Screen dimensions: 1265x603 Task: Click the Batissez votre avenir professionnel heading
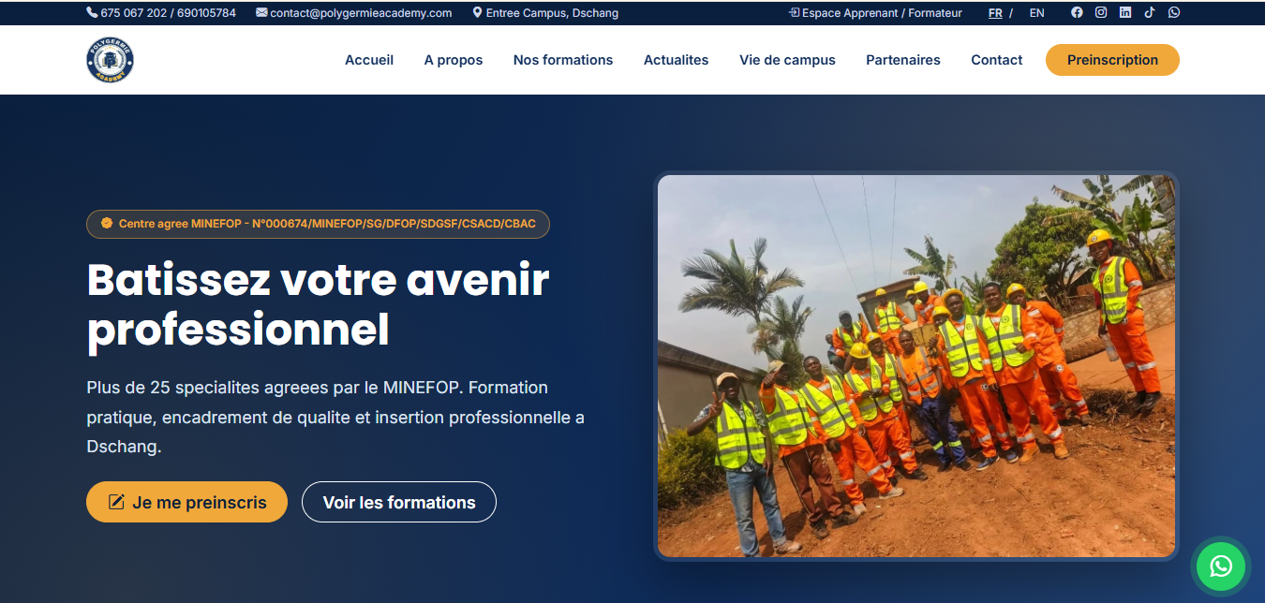[318, 304]
